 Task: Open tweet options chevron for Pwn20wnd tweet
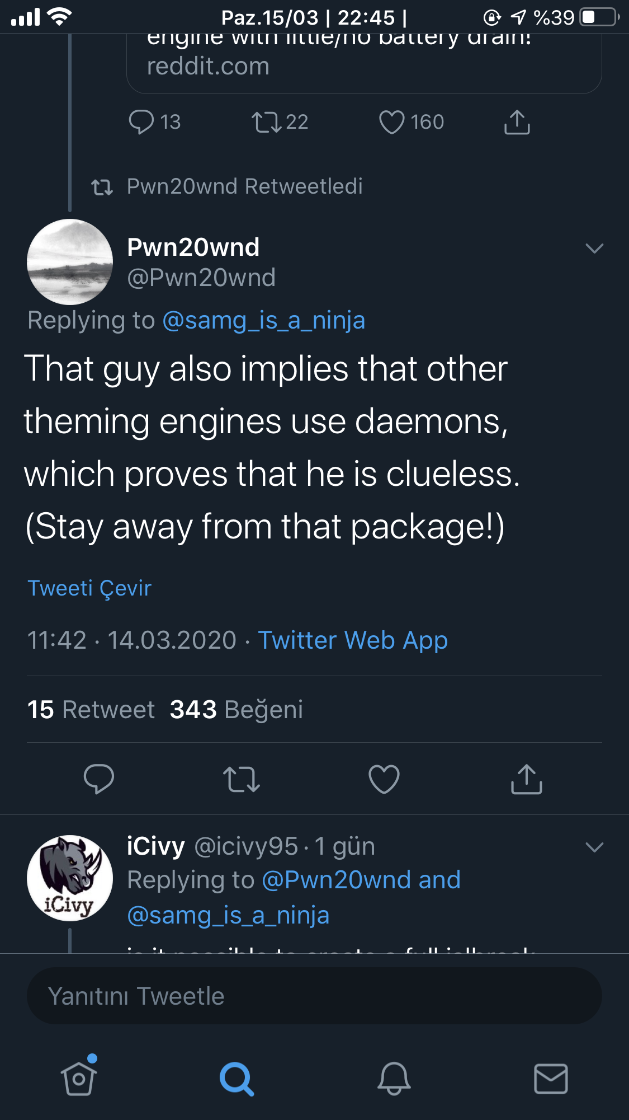(594, 248)
